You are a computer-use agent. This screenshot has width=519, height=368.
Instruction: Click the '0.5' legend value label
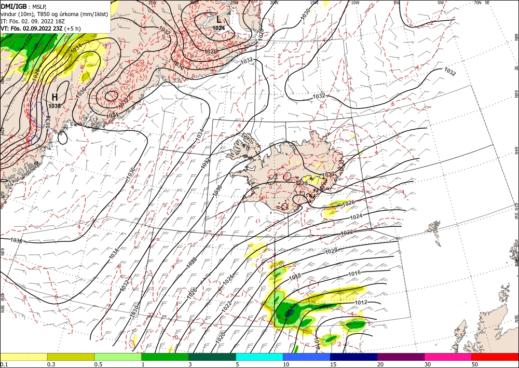(x=98, y=364)
